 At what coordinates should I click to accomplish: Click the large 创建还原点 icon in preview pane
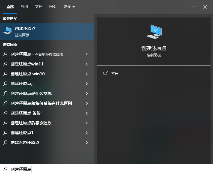click(x=154, y=32)
